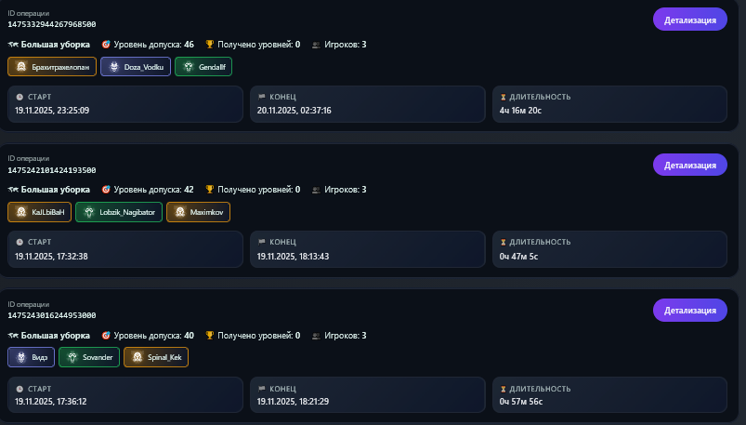The height and width of the screenshot is (425, 746).
Task: Click the flag icon above end time 18:21:29
Action: click(261, 387)
